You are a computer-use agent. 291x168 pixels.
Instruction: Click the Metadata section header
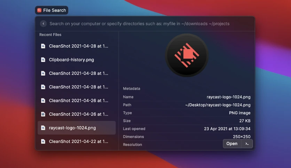pos(132,89)
